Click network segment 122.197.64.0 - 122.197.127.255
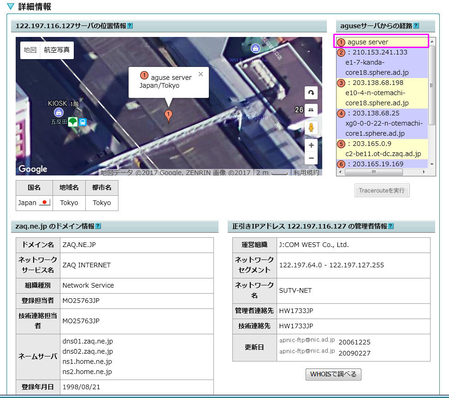The height and width of the screenshot is (398, 449). pos(331,265)
